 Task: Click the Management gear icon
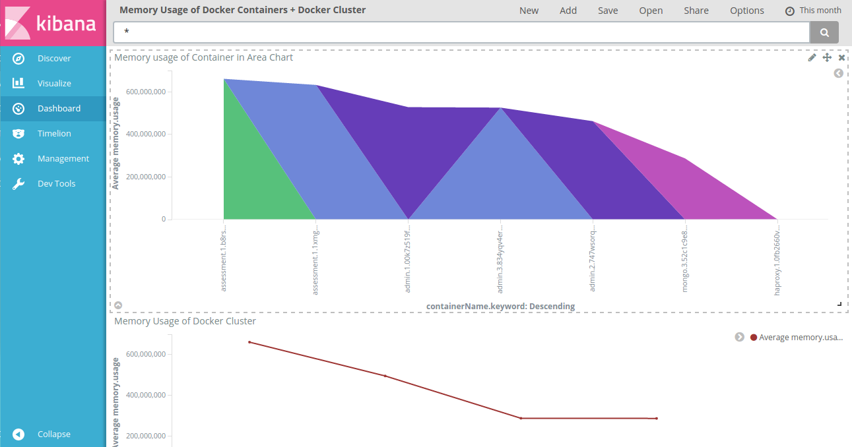[18, 159]
